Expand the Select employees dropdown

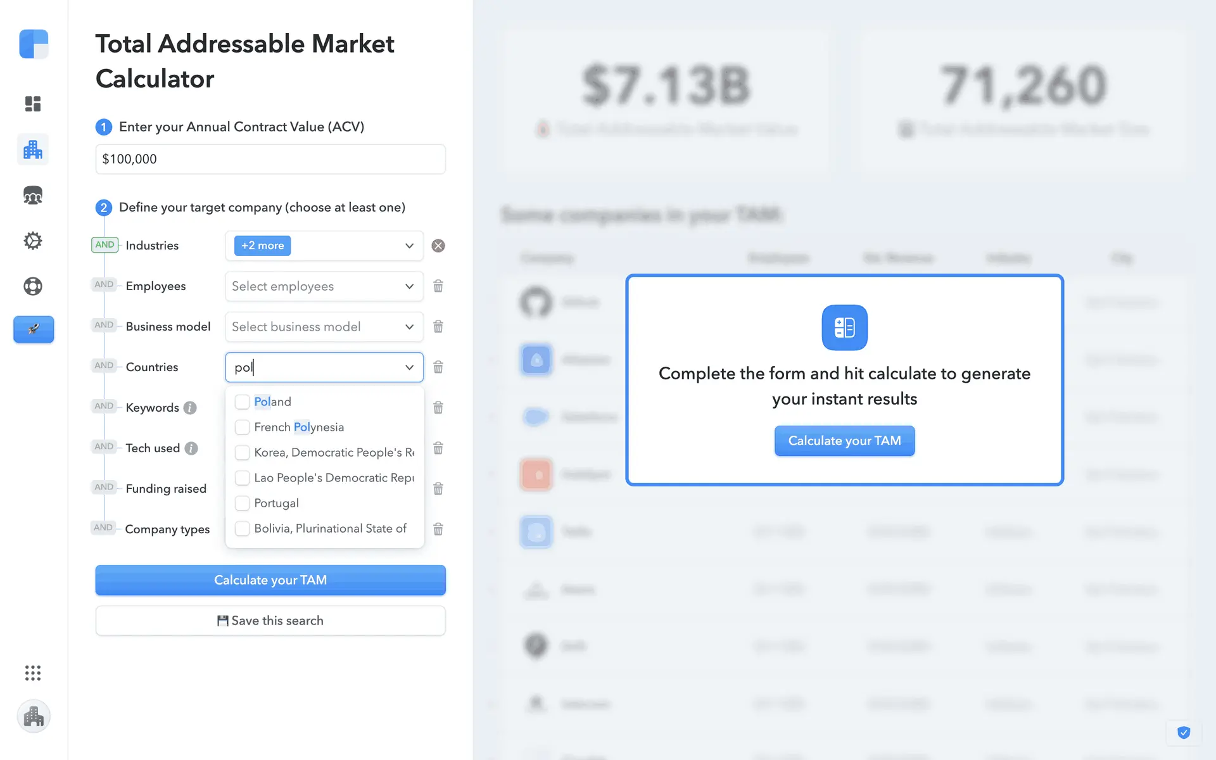click(x=324, y=286)
